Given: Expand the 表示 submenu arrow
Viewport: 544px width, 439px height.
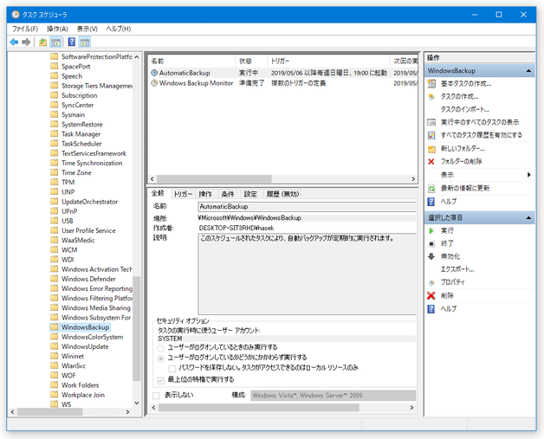Looking at the screenshot, I should tap(528, 175).
